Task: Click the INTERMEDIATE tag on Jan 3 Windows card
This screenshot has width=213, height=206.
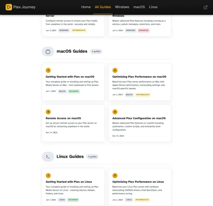Action: [79, 30]
